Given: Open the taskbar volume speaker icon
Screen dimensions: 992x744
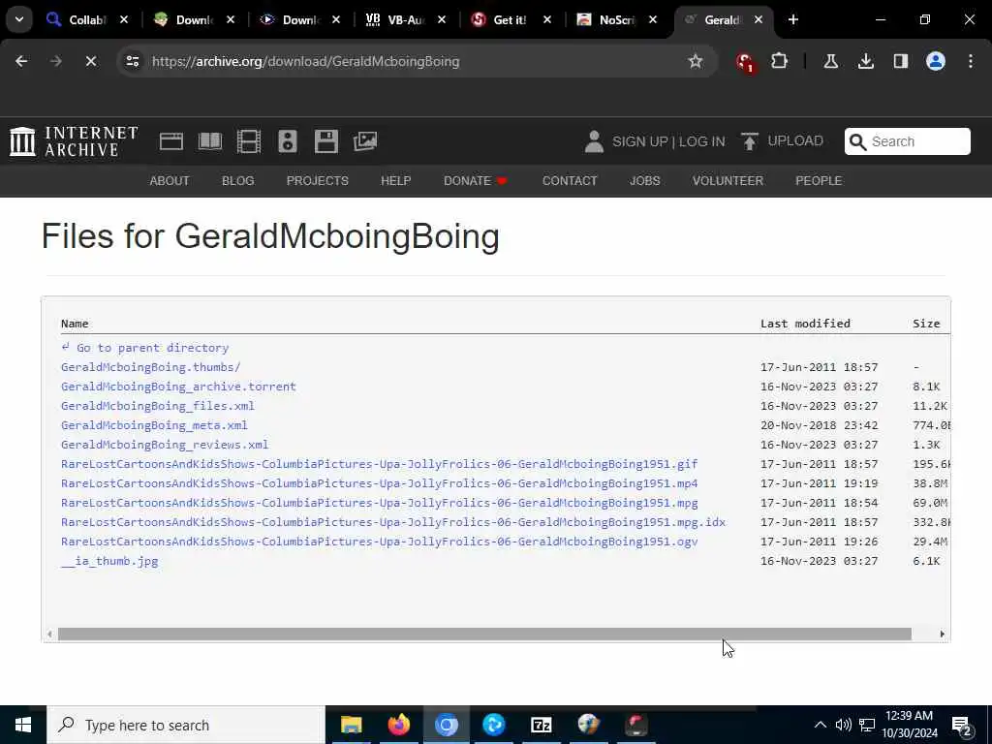Looking at the screenshot, I should 843,725.
